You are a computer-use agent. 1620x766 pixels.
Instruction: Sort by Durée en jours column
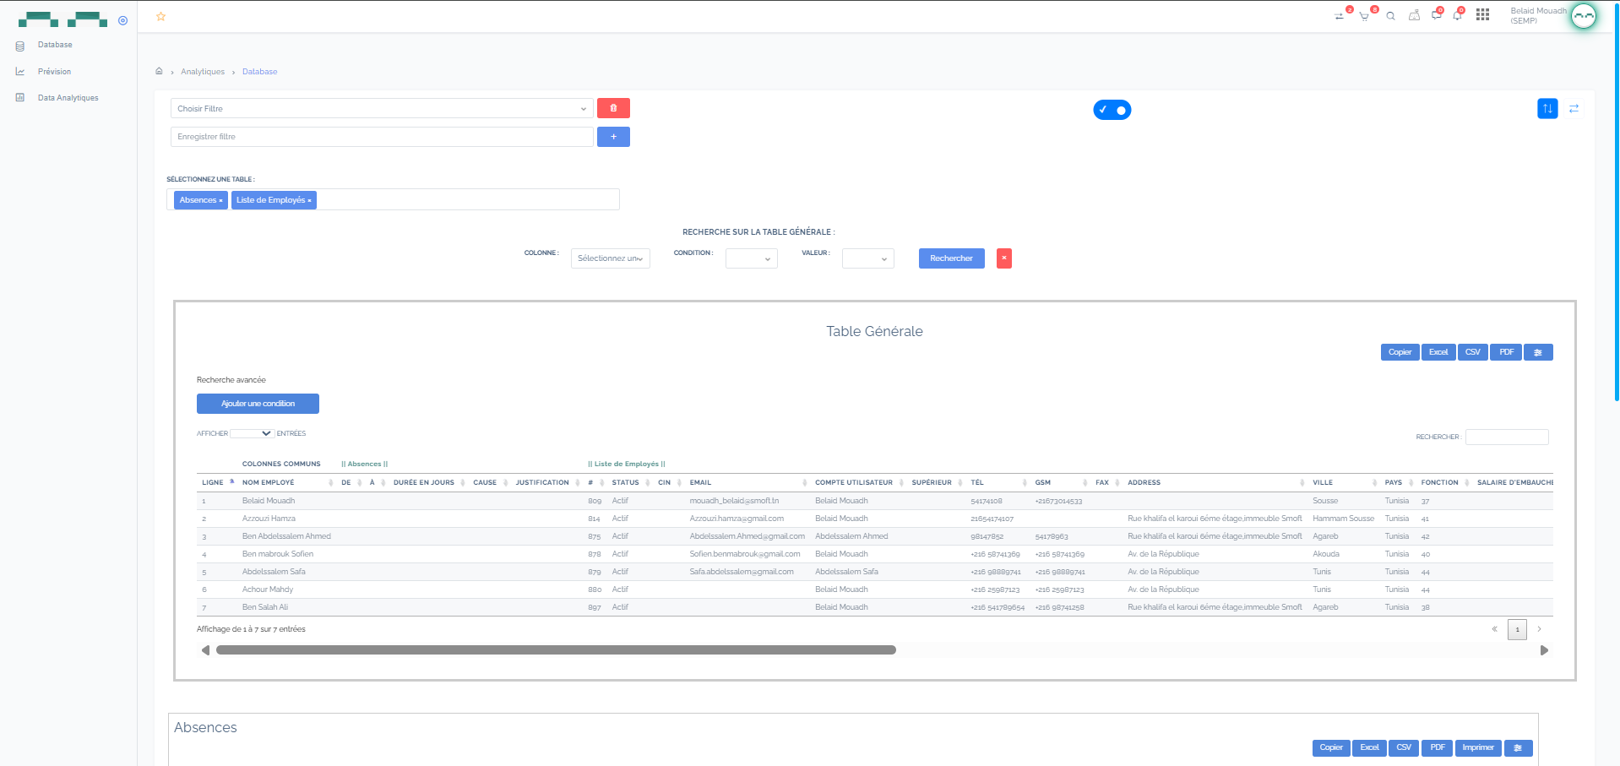coord(427,482)
